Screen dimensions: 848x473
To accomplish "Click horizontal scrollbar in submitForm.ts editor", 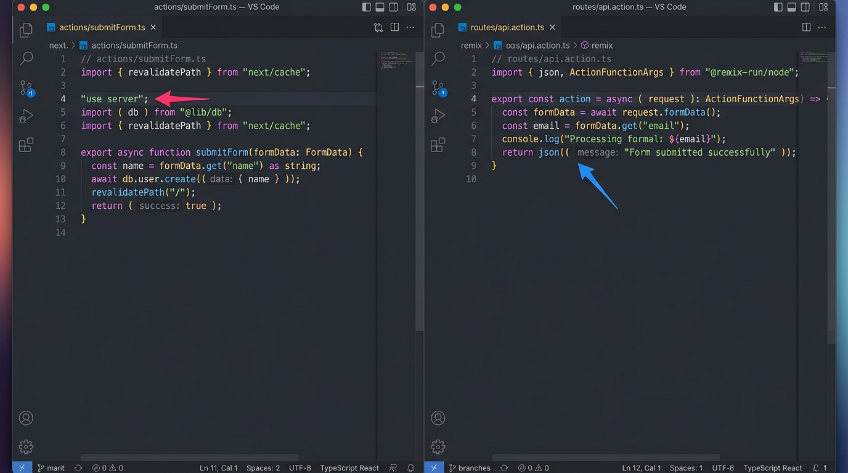I will click(190, 458).
